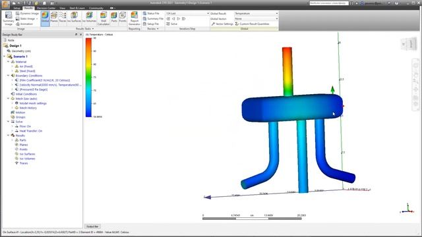Open the Status File
Image resolution: width=422 pixels, height=237 pixels.
(151, 13)
